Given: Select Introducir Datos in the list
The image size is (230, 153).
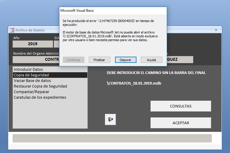Looking at the screenshot, I should [50, 69].
